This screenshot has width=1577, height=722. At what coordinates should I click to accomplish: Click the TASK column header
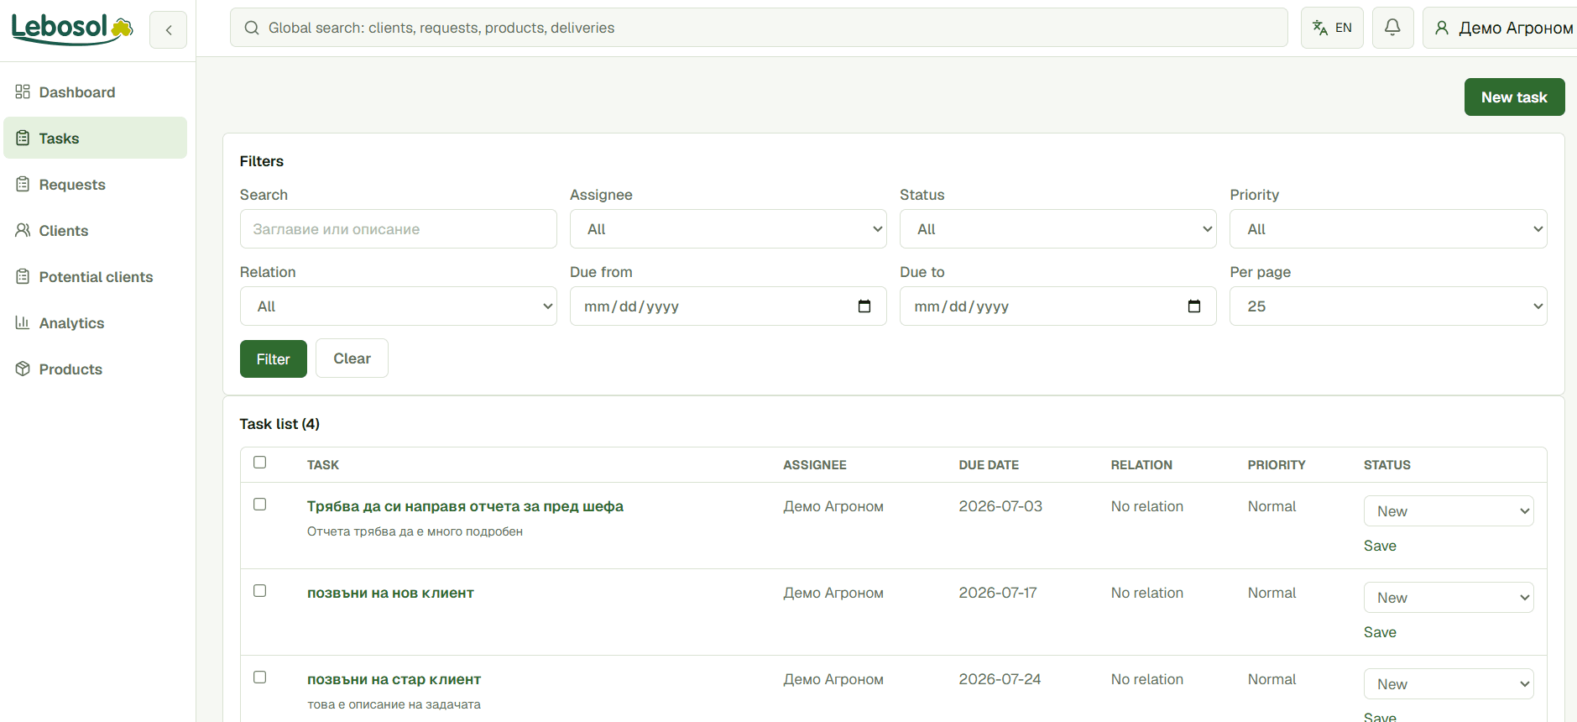323,465
